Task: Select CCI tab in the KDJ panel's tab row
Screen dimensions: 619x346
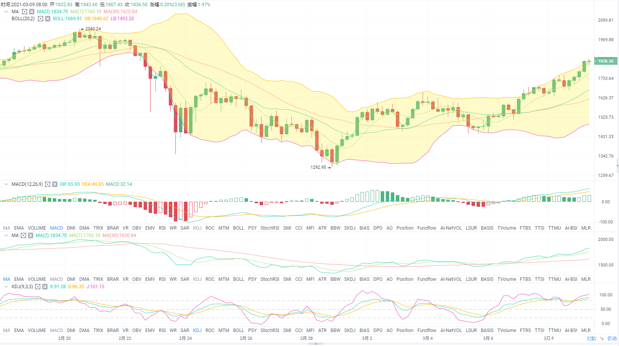Action: point(299,330)
